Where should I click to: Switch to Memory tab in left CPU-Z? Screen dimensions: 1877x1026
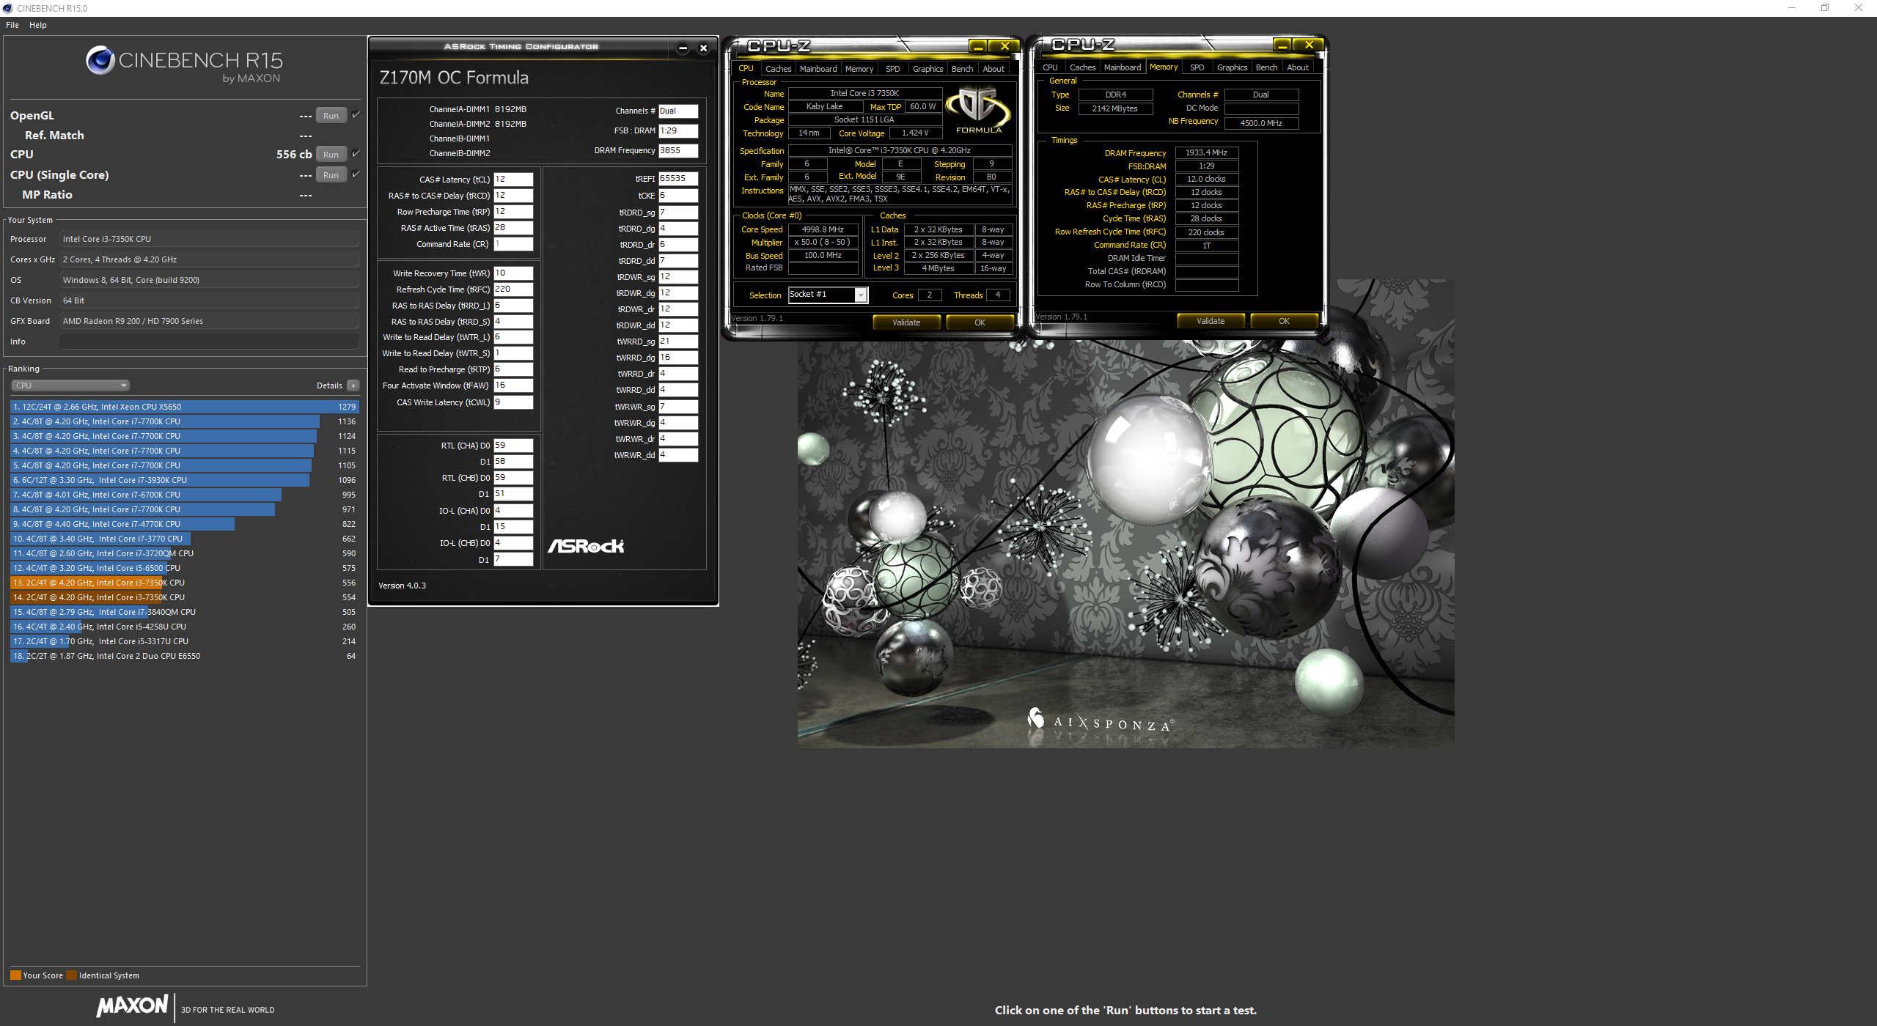[x=859, y=69]
